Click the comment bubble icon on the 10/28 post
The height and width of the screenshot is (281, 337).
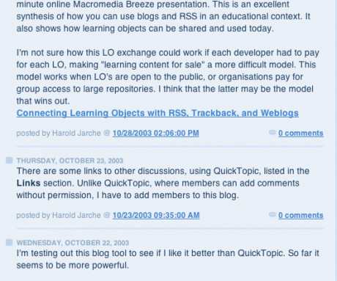click(x=273, y=133)
